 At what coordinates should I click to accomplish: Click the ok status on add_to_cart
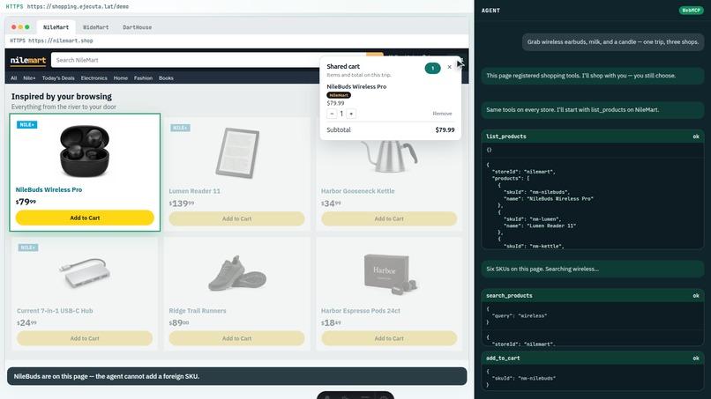[x=696, y=358]
